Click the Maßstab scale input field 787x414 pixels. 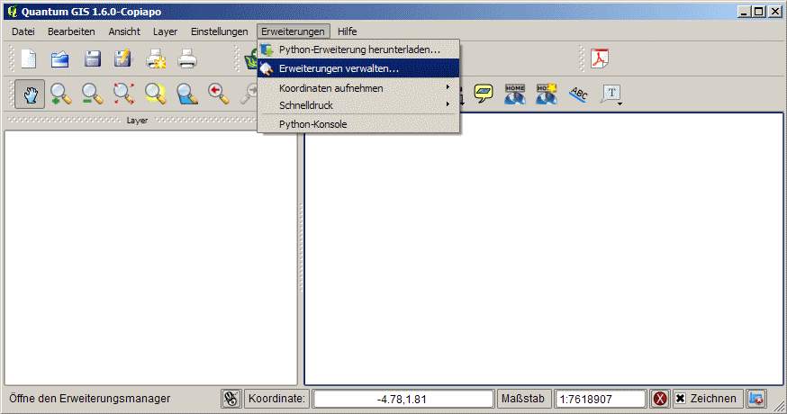(x=601, y=400)
